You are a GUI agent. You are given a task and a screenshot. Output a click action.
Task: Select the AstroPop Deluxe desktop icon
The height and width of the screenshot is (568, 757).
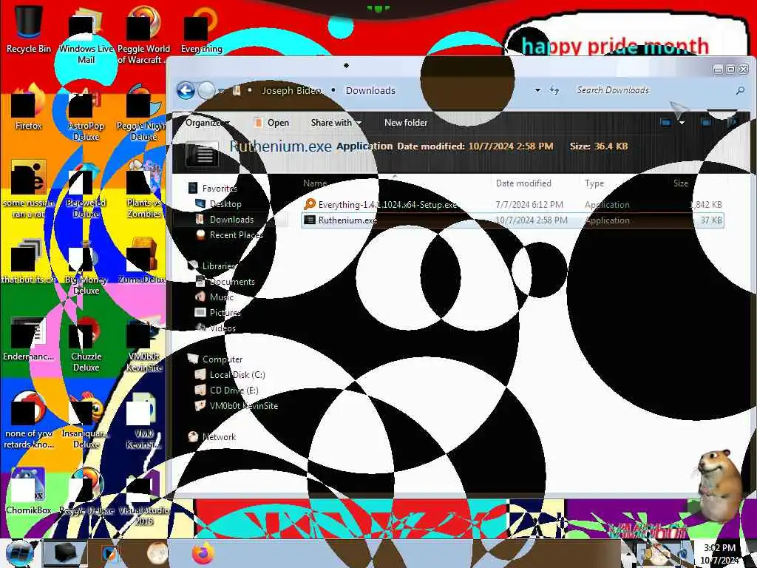coord(86,113)
